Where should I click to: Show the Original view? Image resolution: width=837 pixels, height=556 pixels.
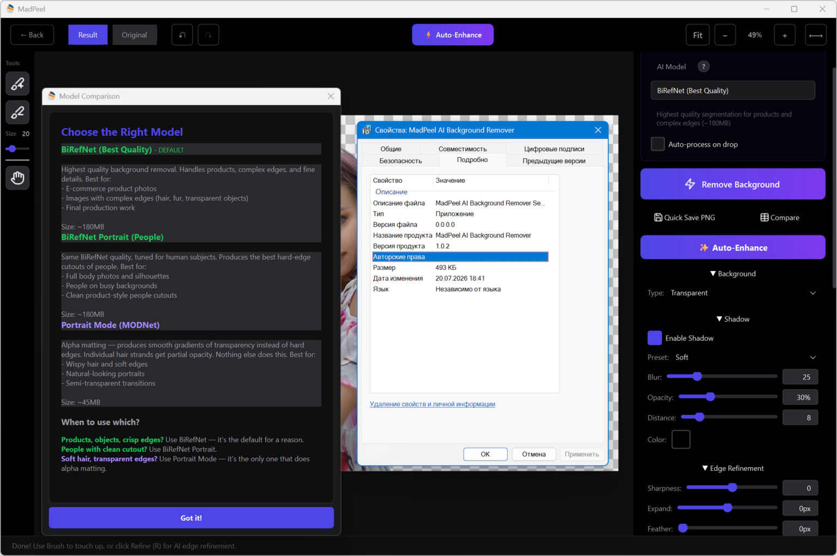[134, 35]
